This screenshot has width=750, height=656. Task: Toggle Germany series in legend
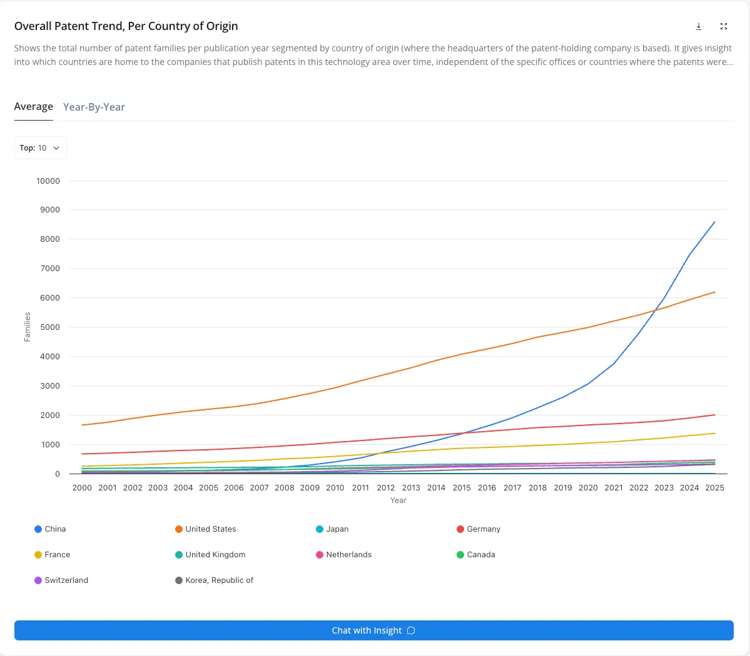click(x=479, y=529)
